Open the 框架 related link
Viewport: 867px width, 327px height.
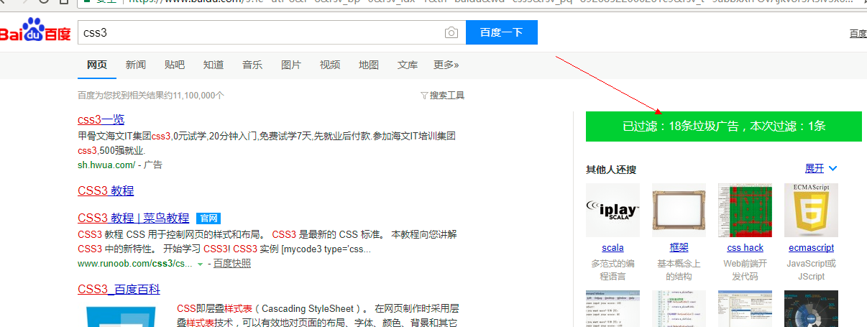click(679, 247)
